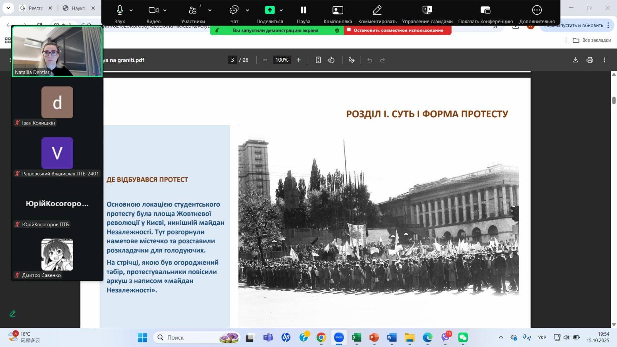617x347 pixels.
Task: Pause screen sharing with Пауза button
Action: click(x=303, y=10)
